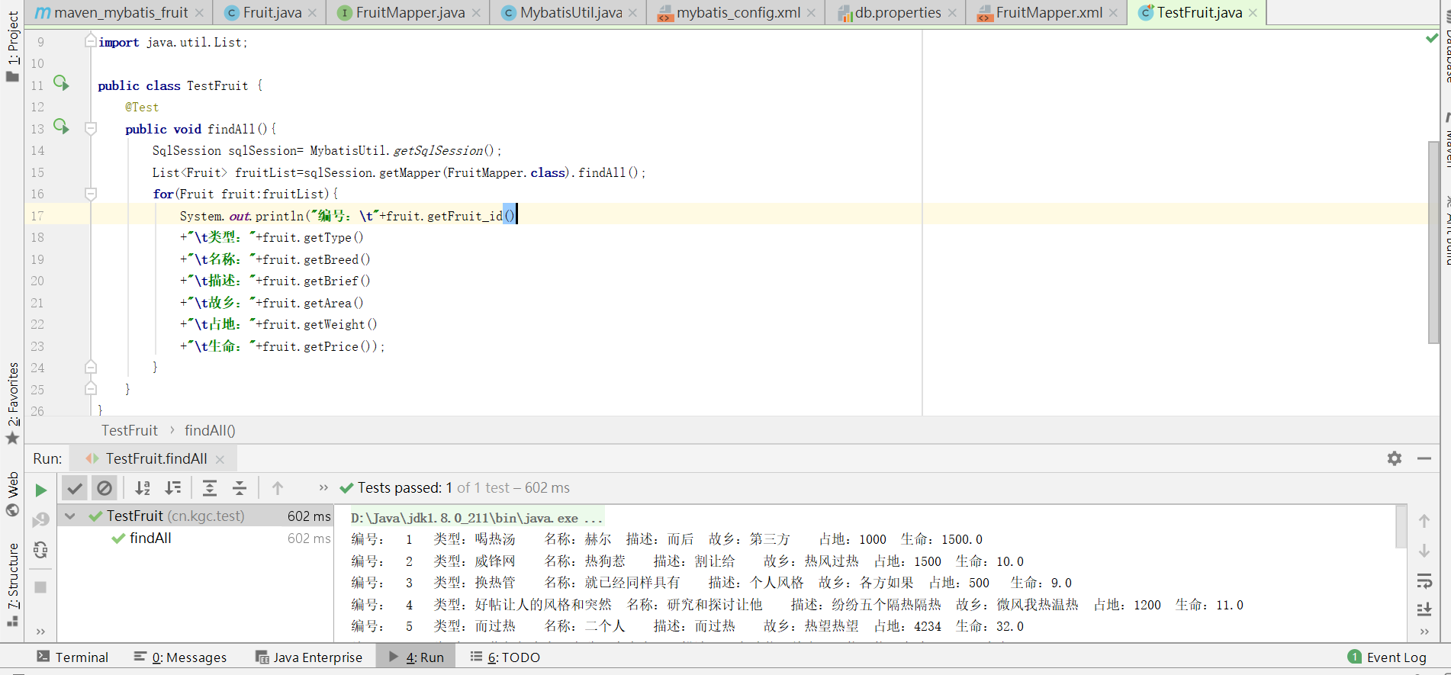Image resolution: width=1451 pixels, height=675 pixels.
Task: Fold the for loop block
Action: point(91,193)
